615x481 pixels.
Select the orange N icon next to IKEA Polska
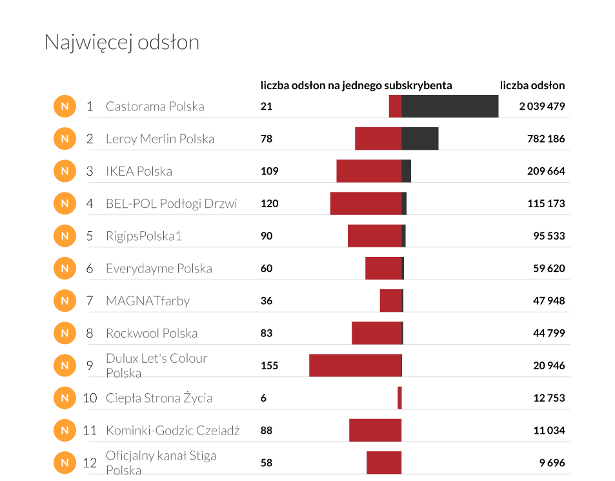65,171
